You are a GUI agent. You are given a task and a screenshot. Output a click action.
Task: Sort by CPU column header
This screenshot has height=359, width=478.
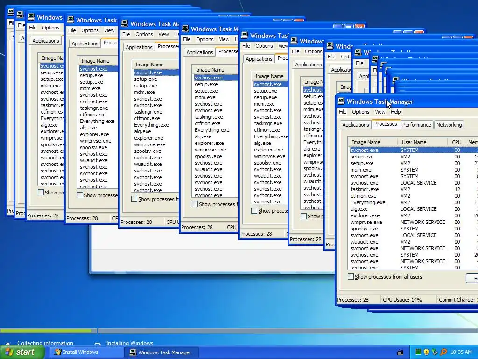457,142
